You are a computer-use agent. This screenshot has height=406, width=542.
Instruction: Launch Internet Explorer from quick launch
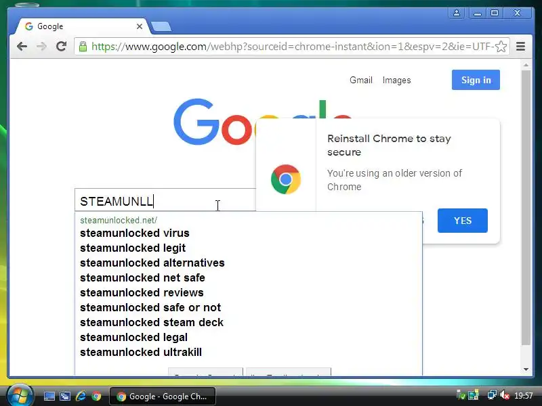[81, 396]
